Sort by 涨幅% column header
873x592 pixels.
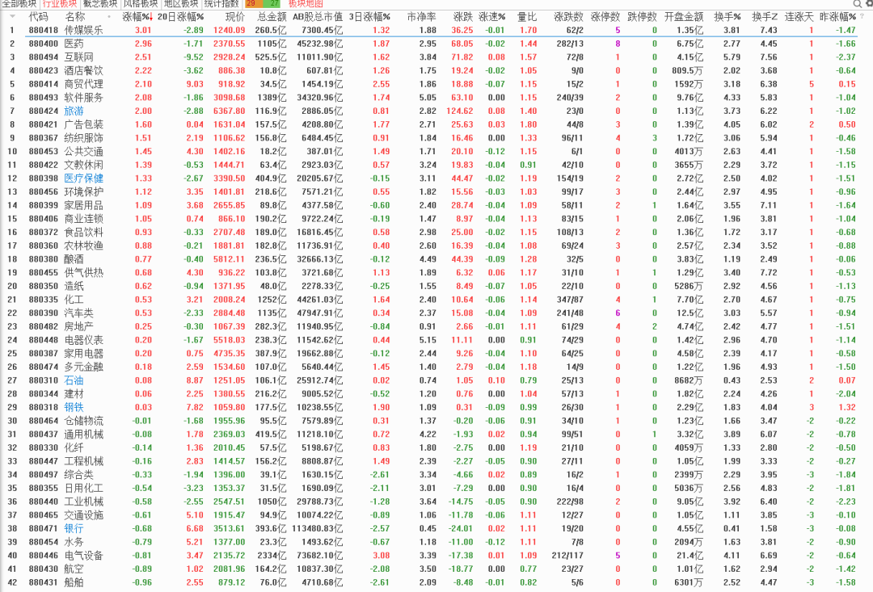[137, 17]
